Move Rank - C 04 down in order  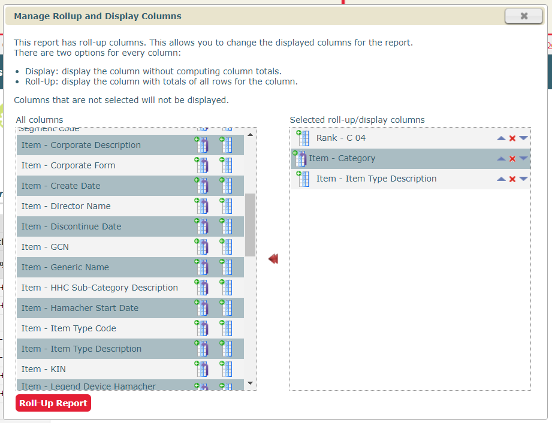(x=523, y=138)
